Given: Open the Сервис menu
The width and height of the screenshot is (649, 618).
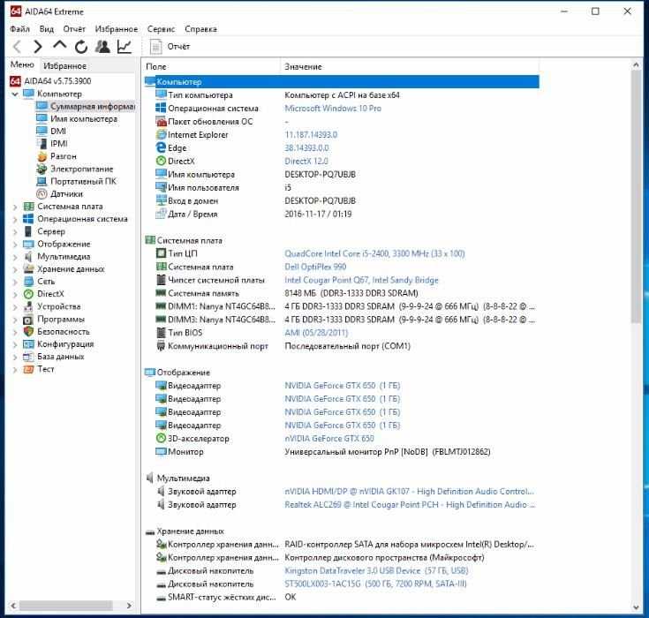Looking at the screenshot, I should pos(161,29).
